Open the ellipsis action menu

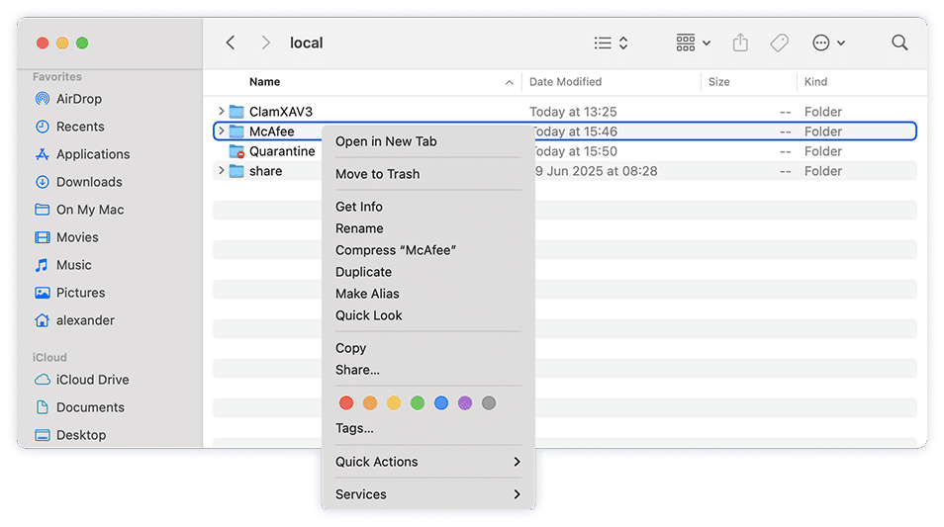pos(828,43)
